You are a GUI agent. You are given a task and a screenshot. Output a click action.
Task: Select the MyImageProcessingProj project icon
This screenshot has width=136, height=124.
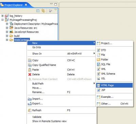point(7,19)
